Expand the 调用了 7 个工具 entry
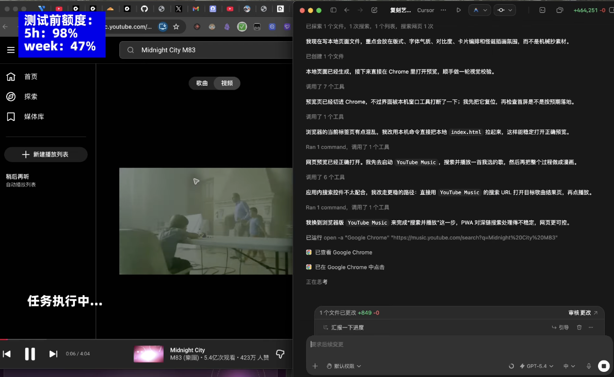614x377 pixels. click(x=325, y=87)
